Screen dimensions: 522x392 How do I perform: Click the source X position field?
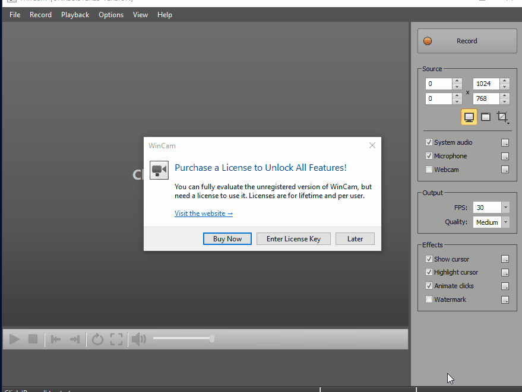click(439, 84)
